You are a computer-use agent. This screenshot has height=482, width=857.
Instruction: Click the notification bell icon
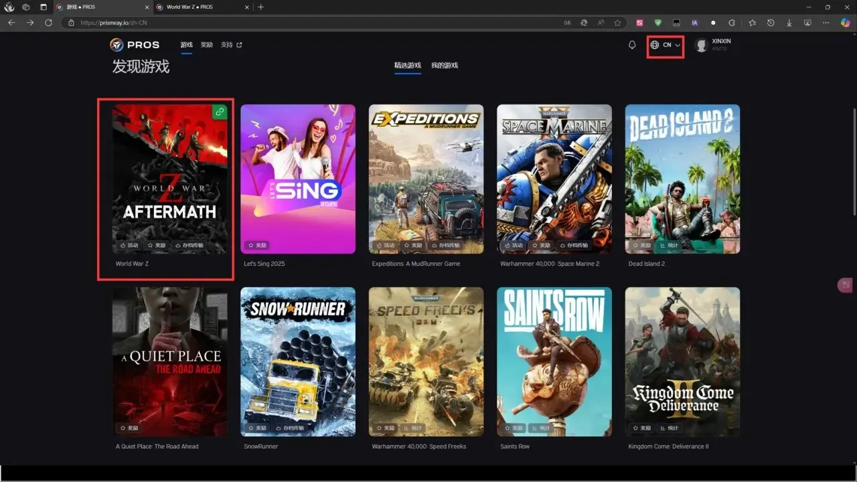coord(632,45)
